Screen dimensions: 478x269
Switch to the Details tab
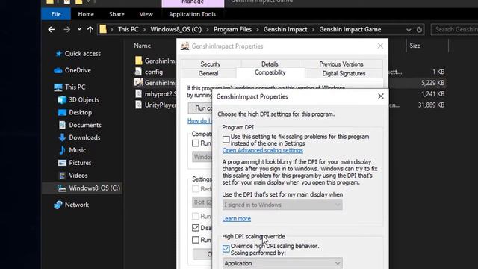270,64
